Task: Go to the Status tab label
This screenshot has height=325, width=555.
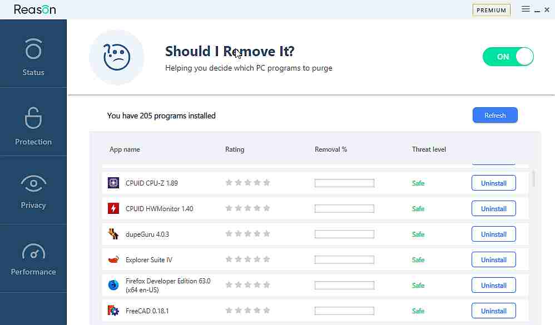Action: click(33, 72)
